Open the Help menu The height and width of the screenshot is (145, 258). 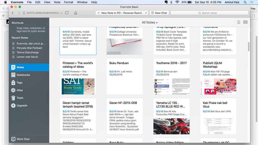click(94, 2)
